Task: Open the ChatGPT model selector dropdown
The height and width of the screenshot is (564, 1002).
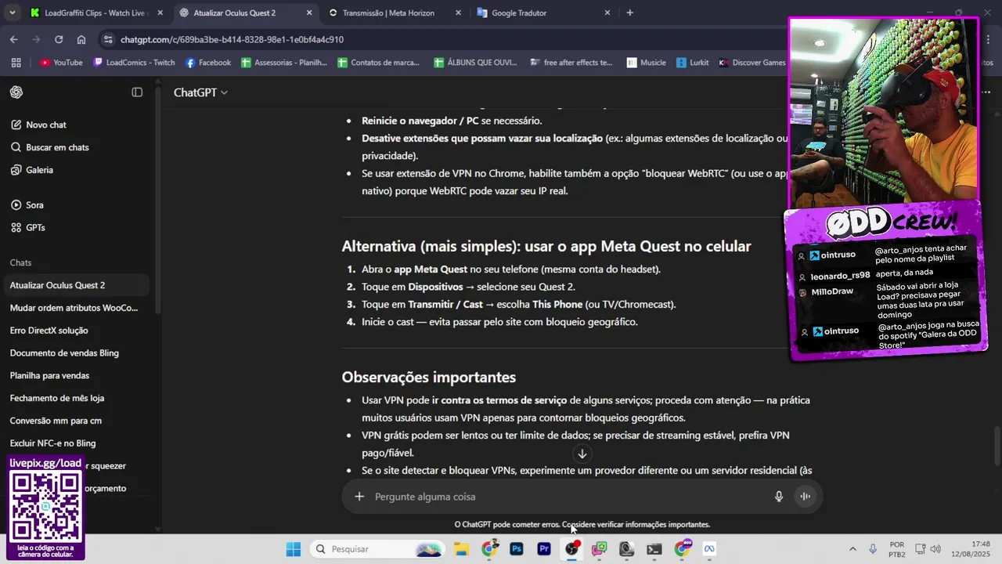Action: [x=200, y=92]
